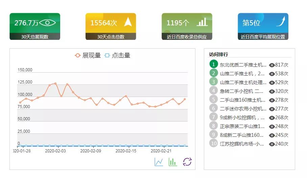The width and height of the screenshot is (307, 178).
Task: Switch chart to line view icon
Action: click(159, 162)
